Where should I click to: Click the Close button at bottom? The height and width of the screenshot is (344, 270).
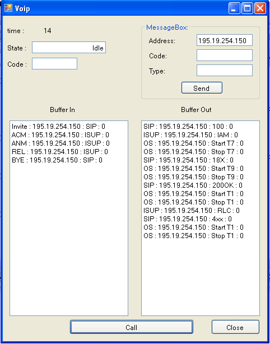coord(235,327)
